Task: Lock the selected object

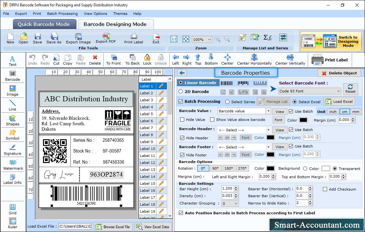Action: tap(147, 60)
